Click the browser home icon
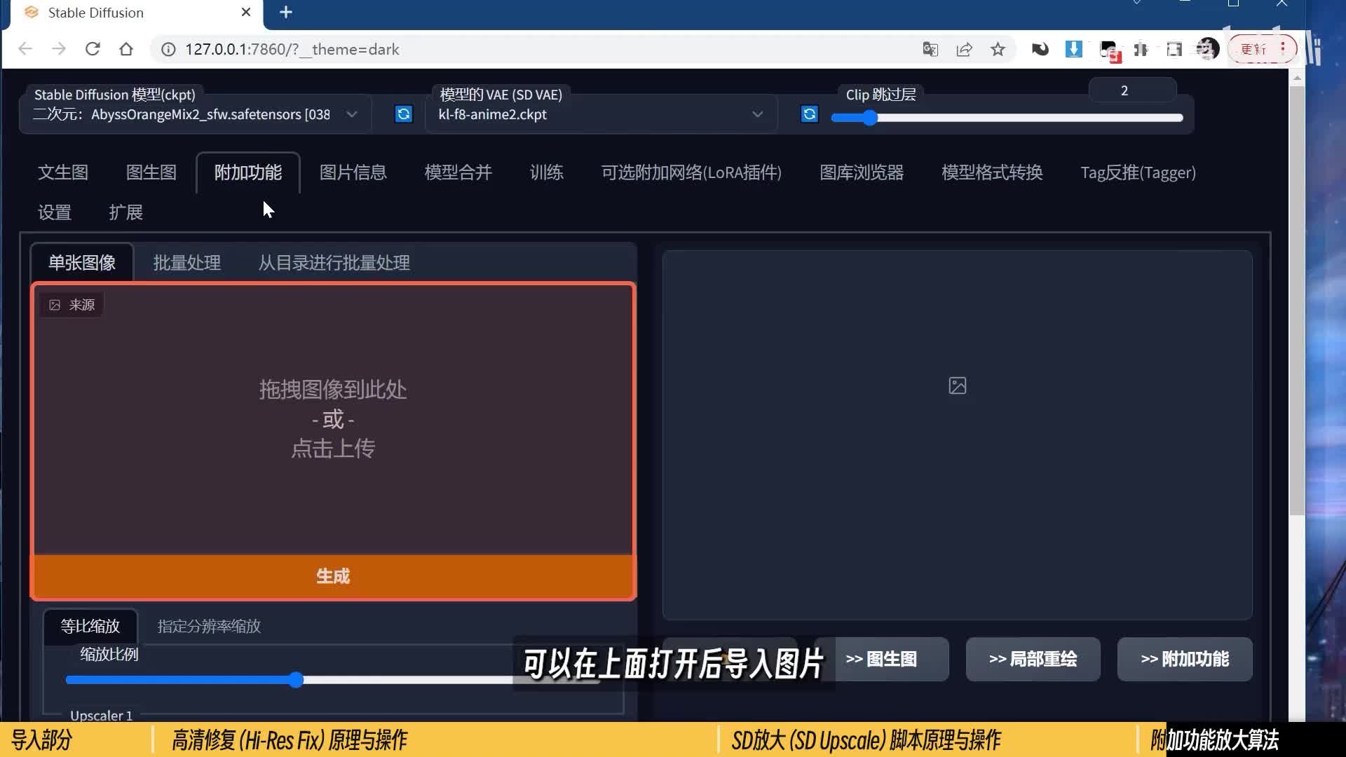The width and height of the screenshot is (1346, 757). coord(126,49)
